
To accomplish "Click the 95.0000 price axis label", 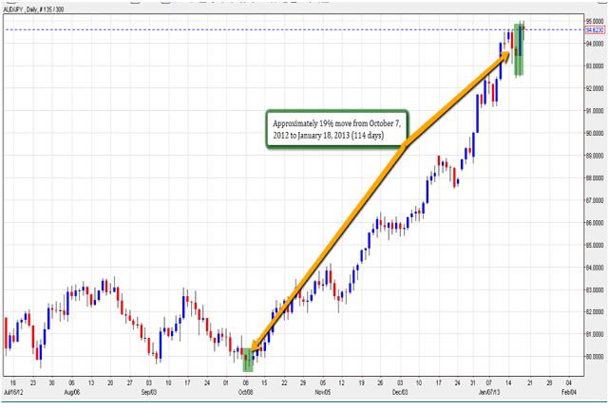I will 595,21.
